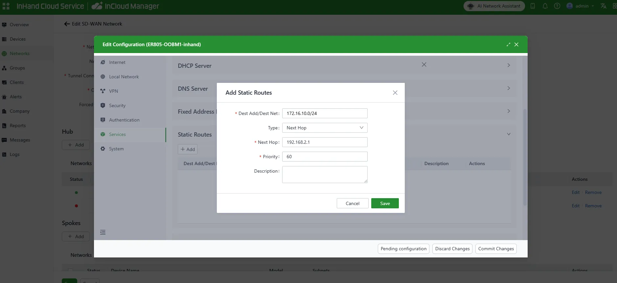617x283 pixels.
Task: Expand the DNS Server section
Action: (509, 88)
